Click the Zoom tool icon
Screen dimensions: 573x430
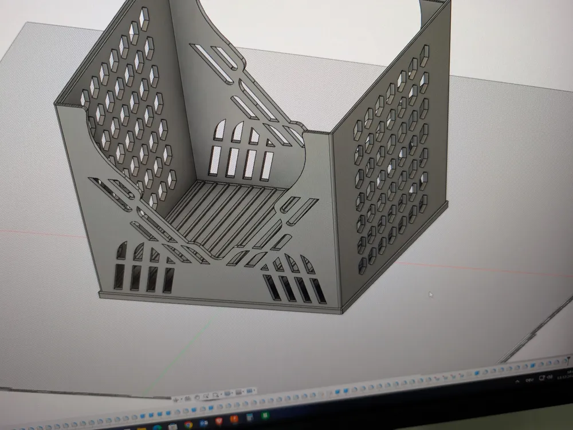point(206,396)
